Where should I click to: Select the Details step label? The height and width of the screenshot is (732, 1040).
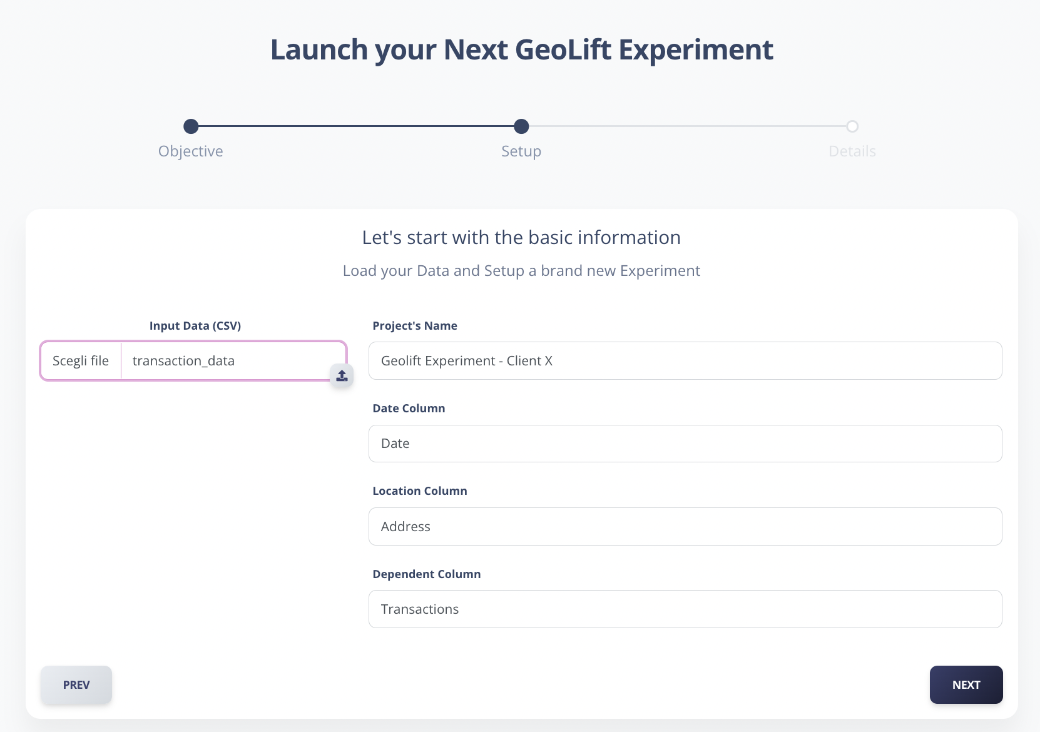[852, 151]
